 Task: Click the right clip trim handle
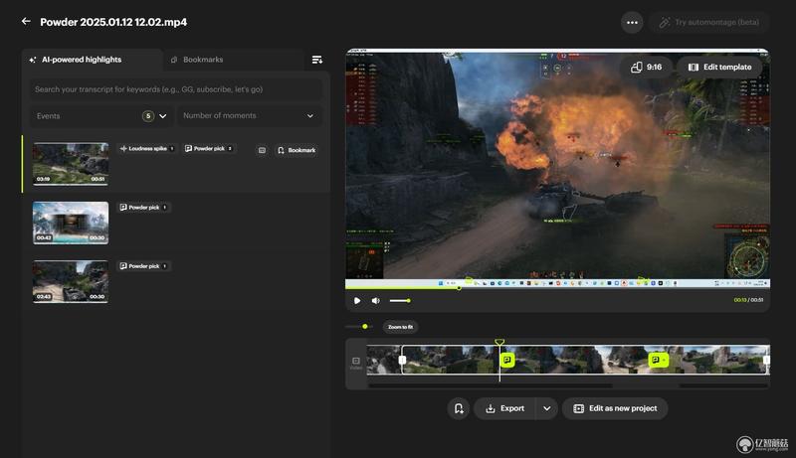[x=766, y=361]
